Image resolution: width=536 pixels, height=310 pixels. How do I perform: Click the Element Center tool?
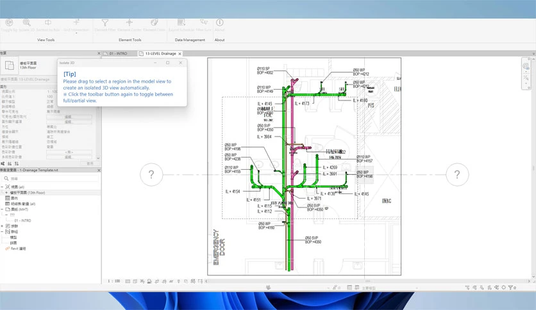(x=130, y=22)
